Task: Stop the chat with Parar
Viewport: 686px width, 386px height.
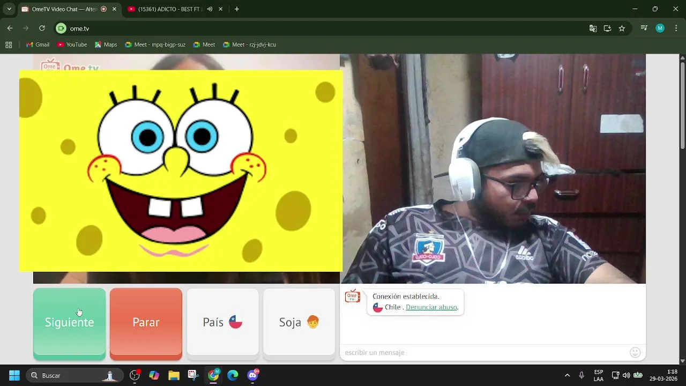Action: click(x=146, y=324)
